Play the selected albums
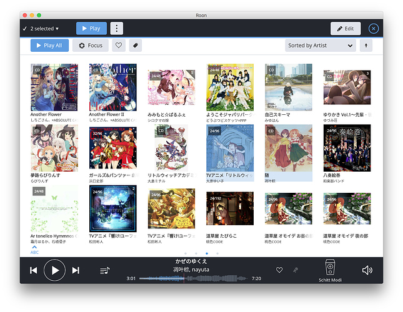Viewport: 403px width, 312px height. coord(91,28)
